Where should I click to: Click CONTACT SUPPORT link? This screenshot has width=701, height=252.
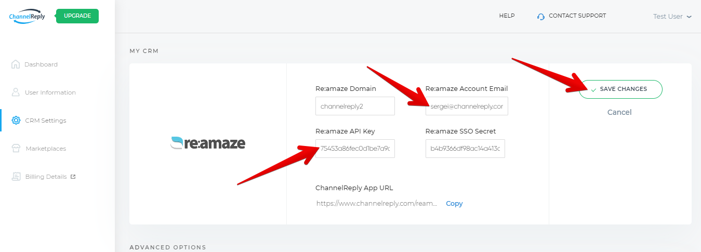(x=577, y=16)
